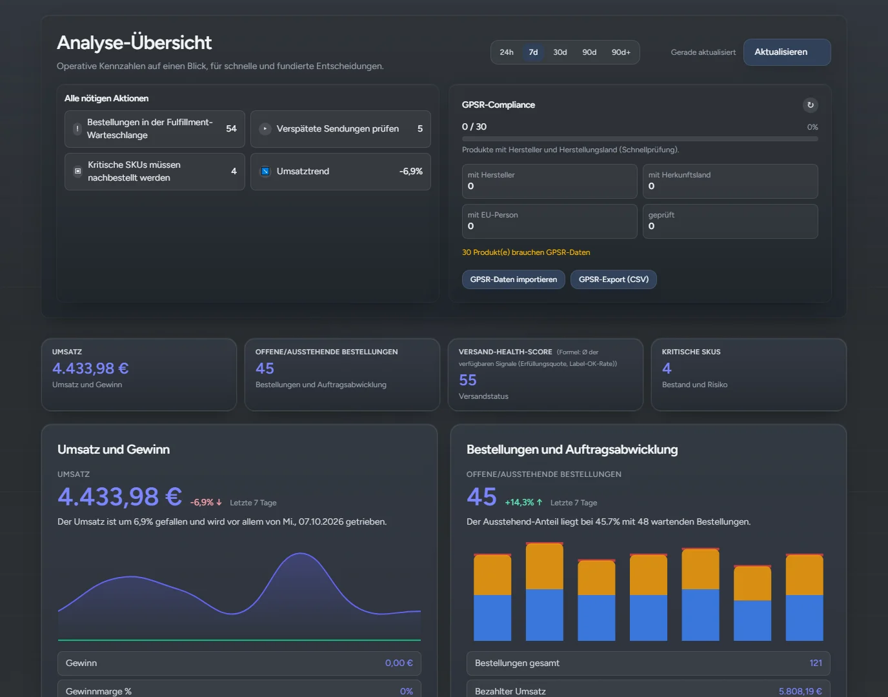Click the Gewinnmarge % row
888x697 pixels.
coord(239,689)
